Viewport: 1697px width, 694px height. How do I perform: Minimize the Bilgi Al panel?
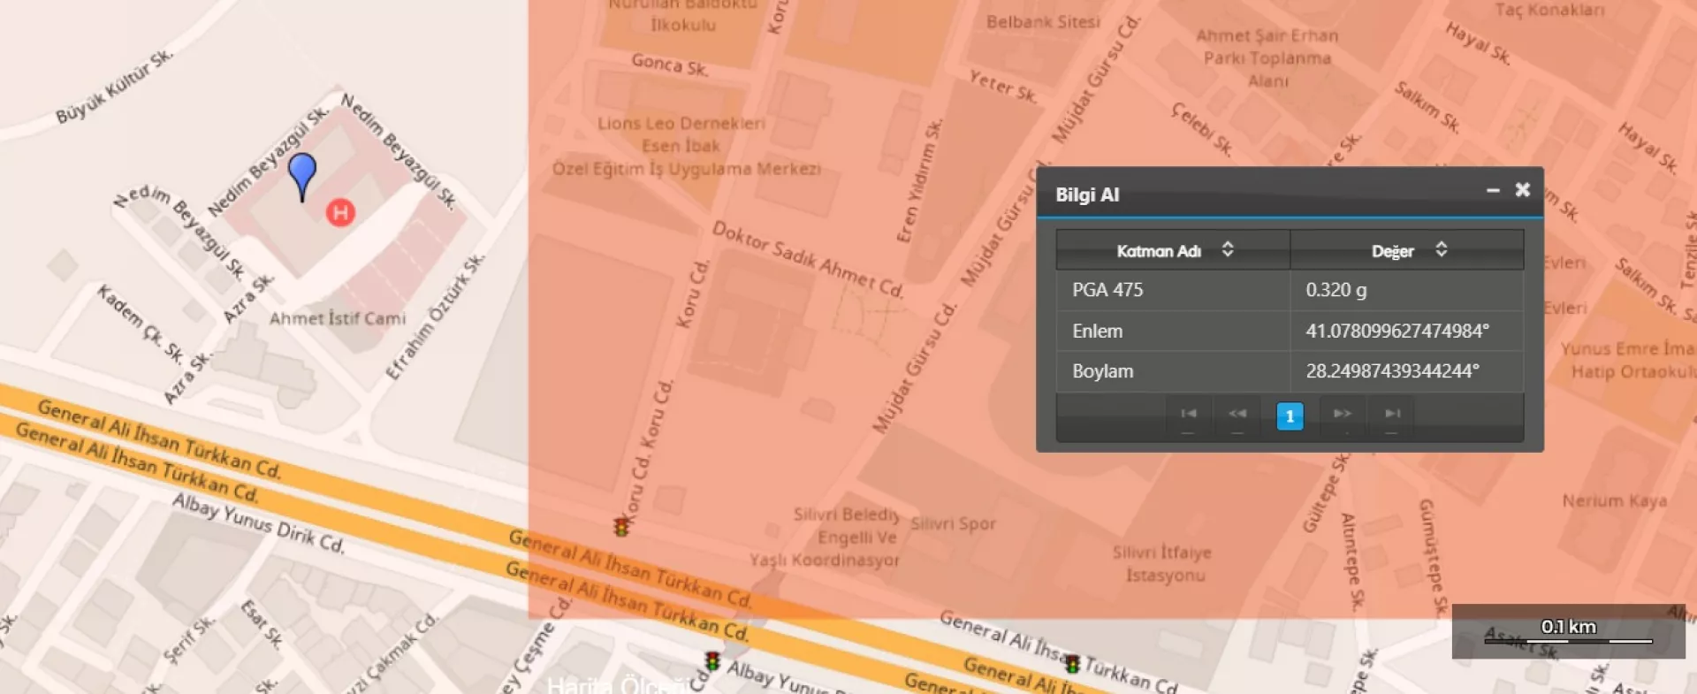[1493, 191]
